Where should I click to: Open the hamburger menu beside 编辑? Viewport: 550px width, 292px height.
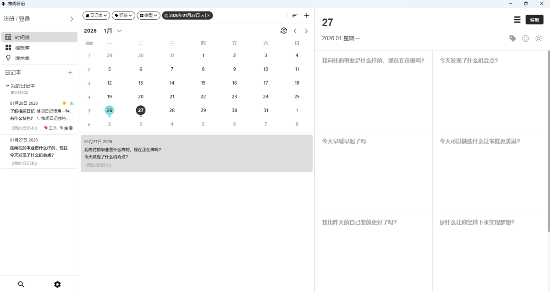click(x=517, y=20)
